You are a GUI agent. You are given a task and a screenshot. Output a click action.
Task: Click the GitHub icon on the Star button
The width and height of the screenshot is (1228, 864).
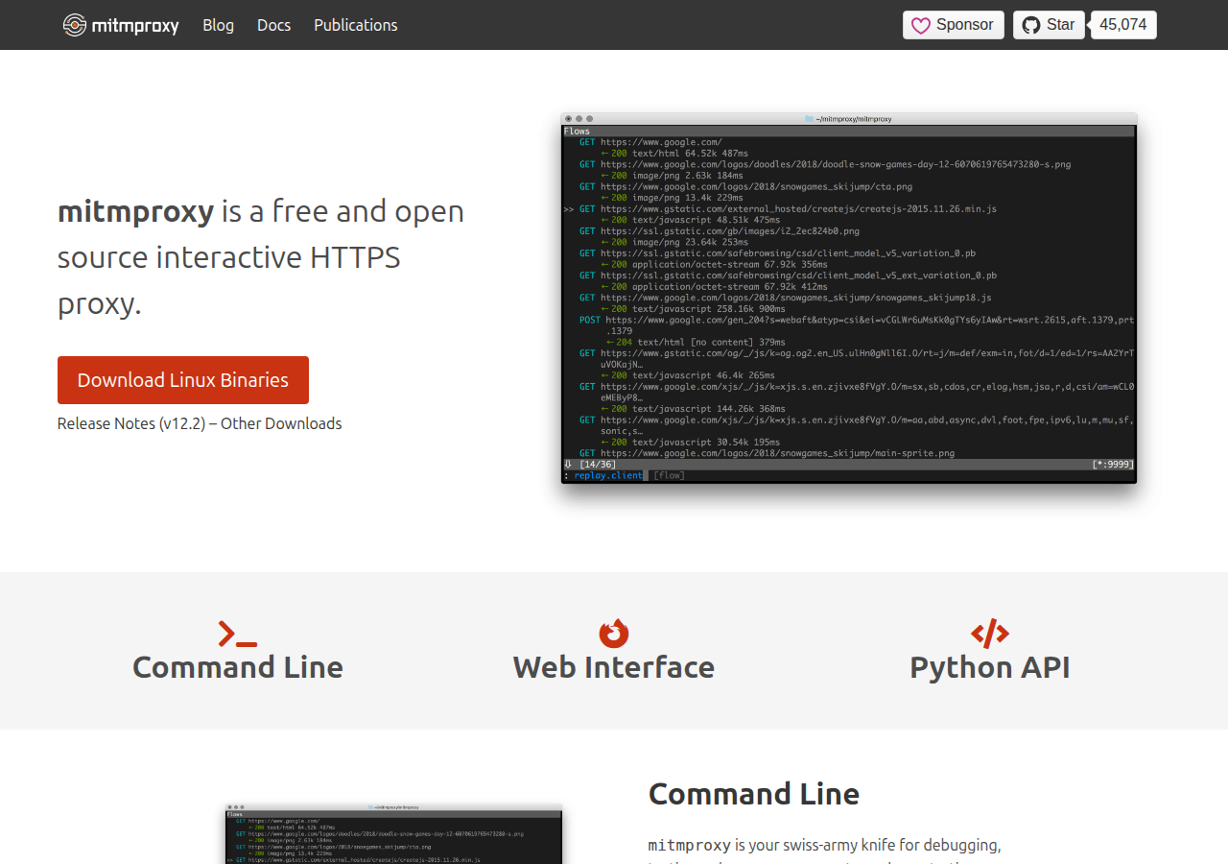coord(1031,25)
